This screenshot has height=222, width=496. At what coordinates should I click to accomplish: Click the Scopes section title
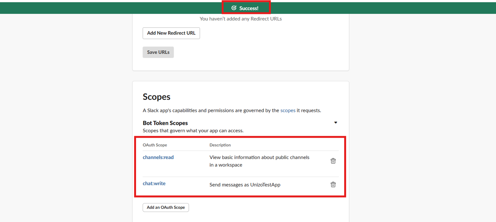[x=156, y=97]
